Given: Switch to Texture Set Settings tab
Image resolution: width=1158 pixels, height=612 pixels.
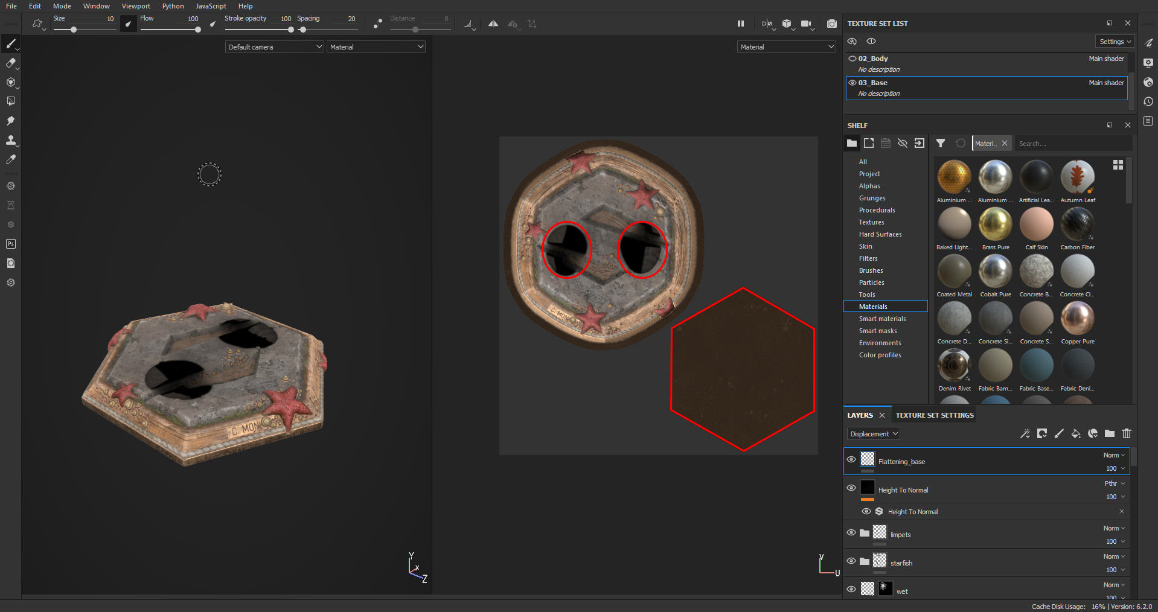Looking at the screenshot, I should (934, 415).
